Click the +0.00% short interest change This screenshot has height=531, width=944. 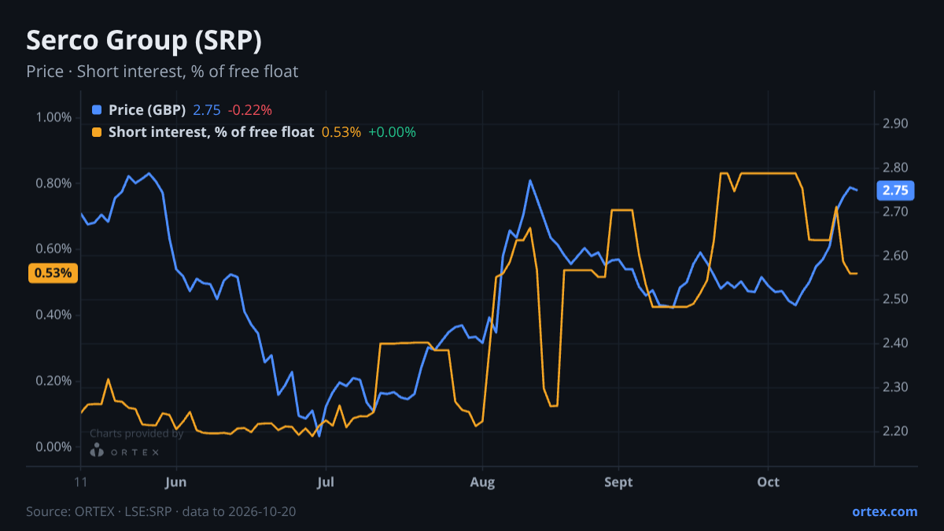392,132
